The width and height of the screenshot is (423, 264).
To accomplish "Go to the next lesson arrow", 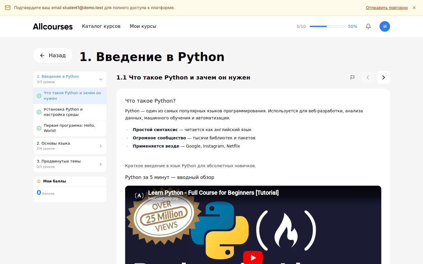I will (x=384, y=77).
